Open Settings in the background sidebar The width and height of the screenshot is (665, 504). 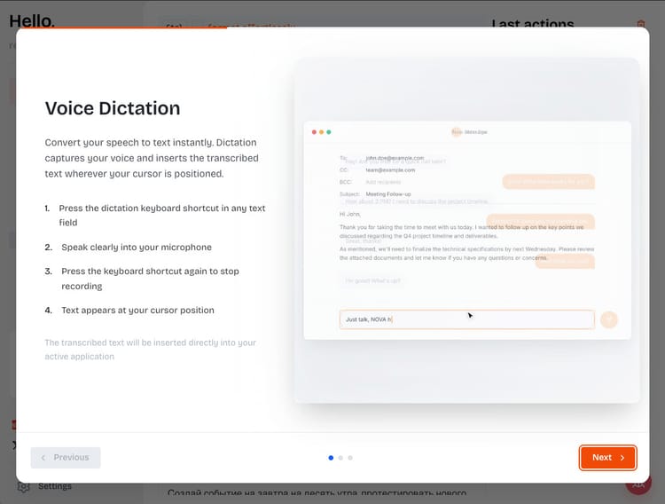[54, 486]
